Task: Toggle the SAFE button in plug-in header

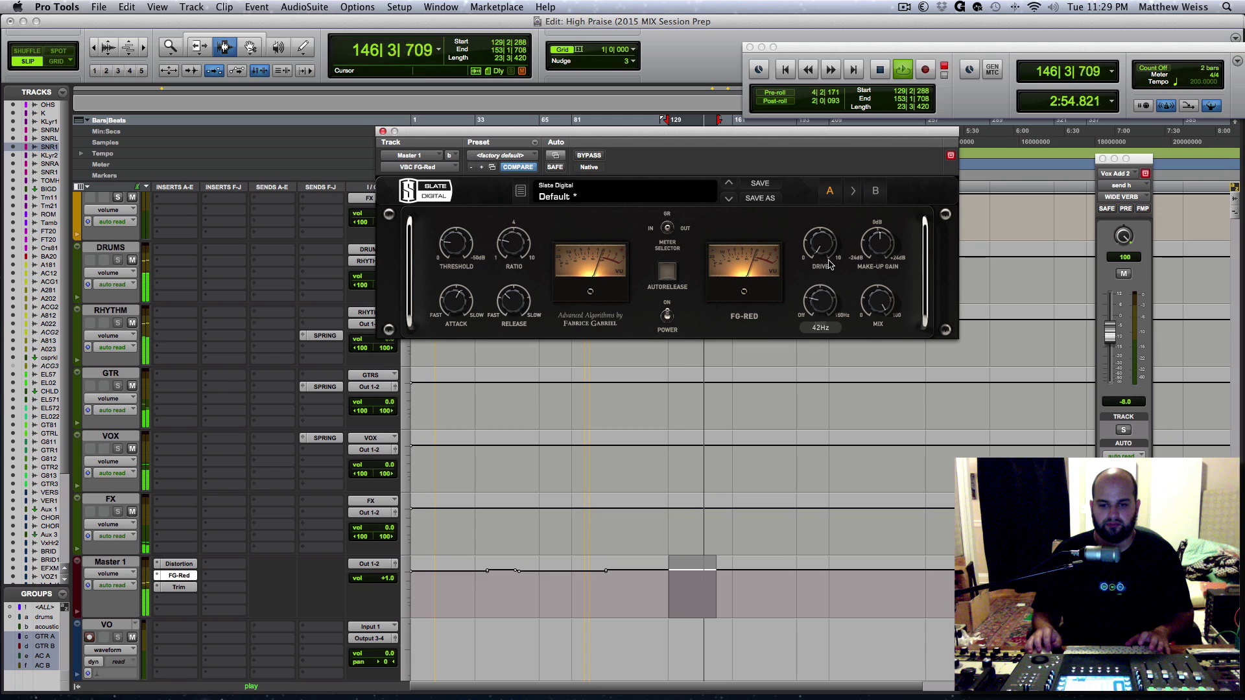Action: coord(555,167)
